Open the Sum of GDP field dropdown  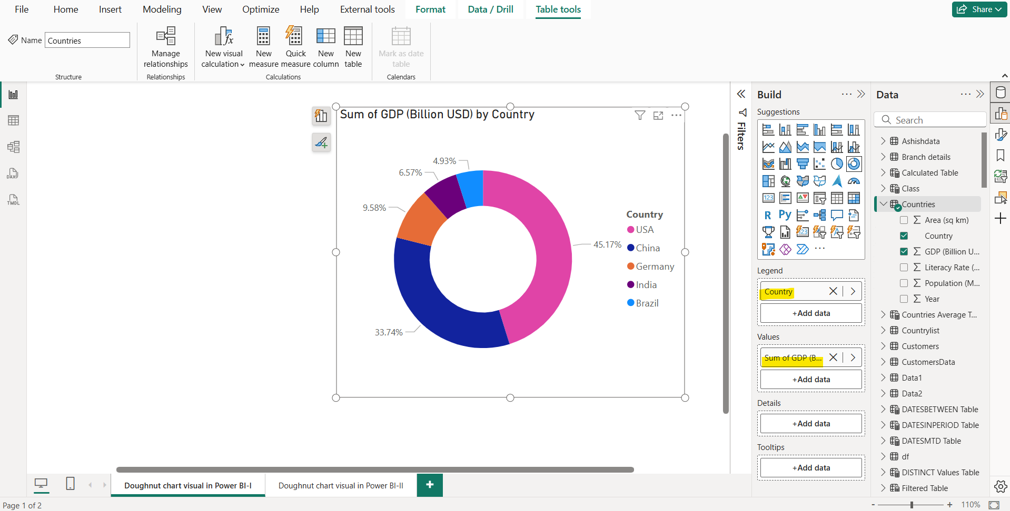[853, 357]
